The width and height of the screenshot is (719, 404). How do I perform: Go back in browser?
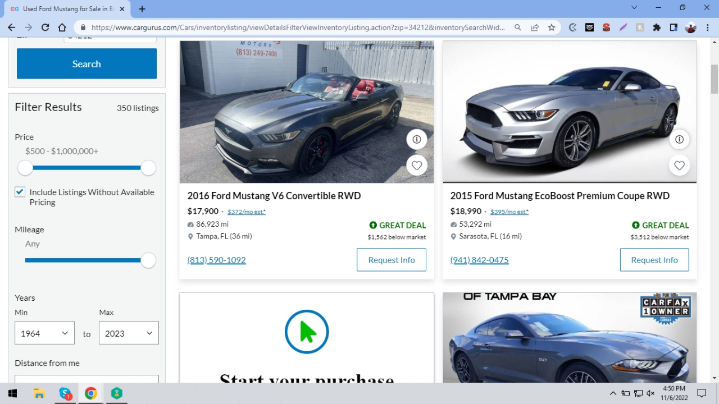(11, 27)
